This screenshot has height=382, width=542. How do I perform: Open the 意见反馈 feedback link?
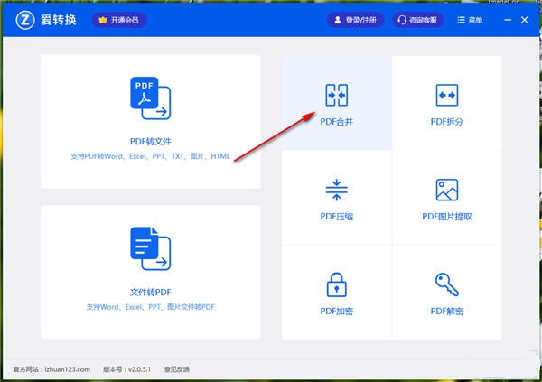(177, 369)
